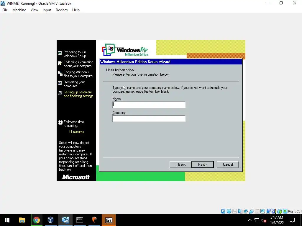Open the Machine menu
302x226 pixels.
(19, 10)
